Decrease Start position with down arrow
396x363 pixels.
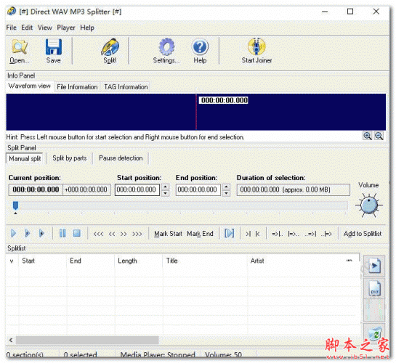click(x=165, y=193)
